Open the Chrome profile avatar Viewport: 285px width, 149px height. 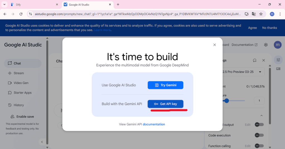coord(272,14)
